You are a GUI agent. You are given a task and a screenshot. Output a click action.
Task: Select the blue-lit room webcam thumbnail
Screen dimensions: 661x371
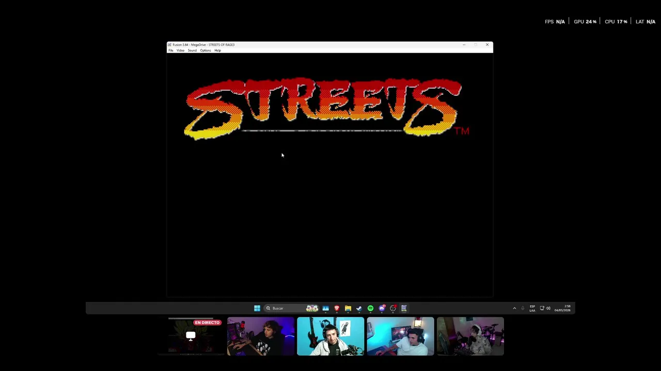tap(400, 336)
